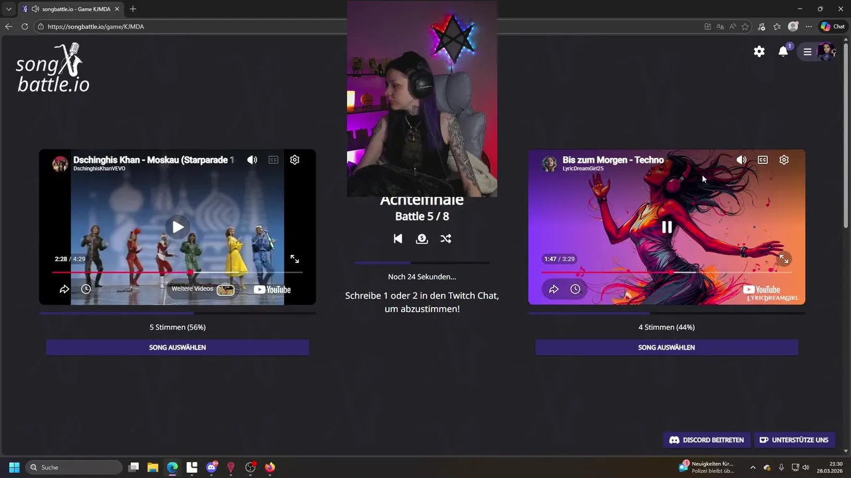Mute the Bis zum Morgen video volume
This screenshot has width=851, height=478.
pyautogui.click(x=741, y=160)
